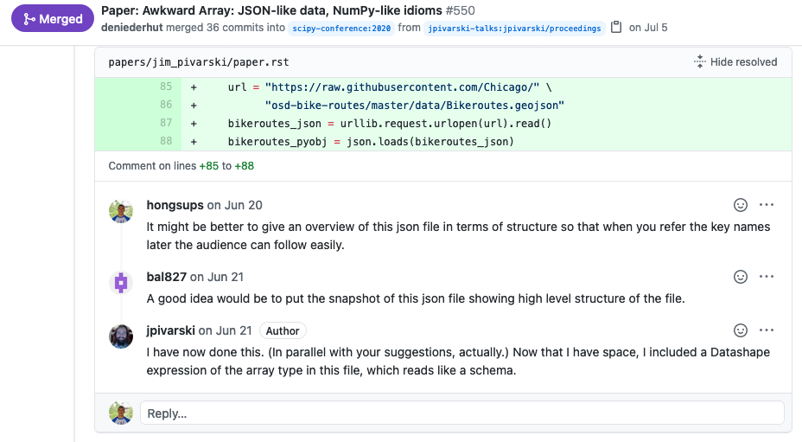Open options menu on bal827's comment
Viewport: 802px width, 442px height.
(767, 277)
